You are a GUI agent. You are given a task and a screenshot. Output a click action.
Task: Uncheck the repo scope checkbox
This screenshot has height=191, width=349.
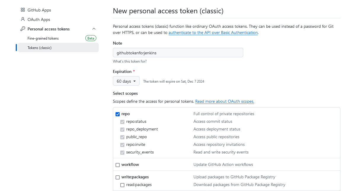click(x=118, y=114)
